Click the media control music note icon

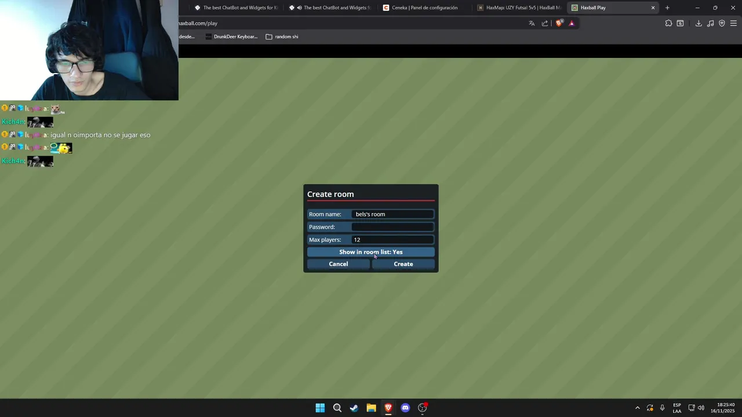(x=710, y=23)
